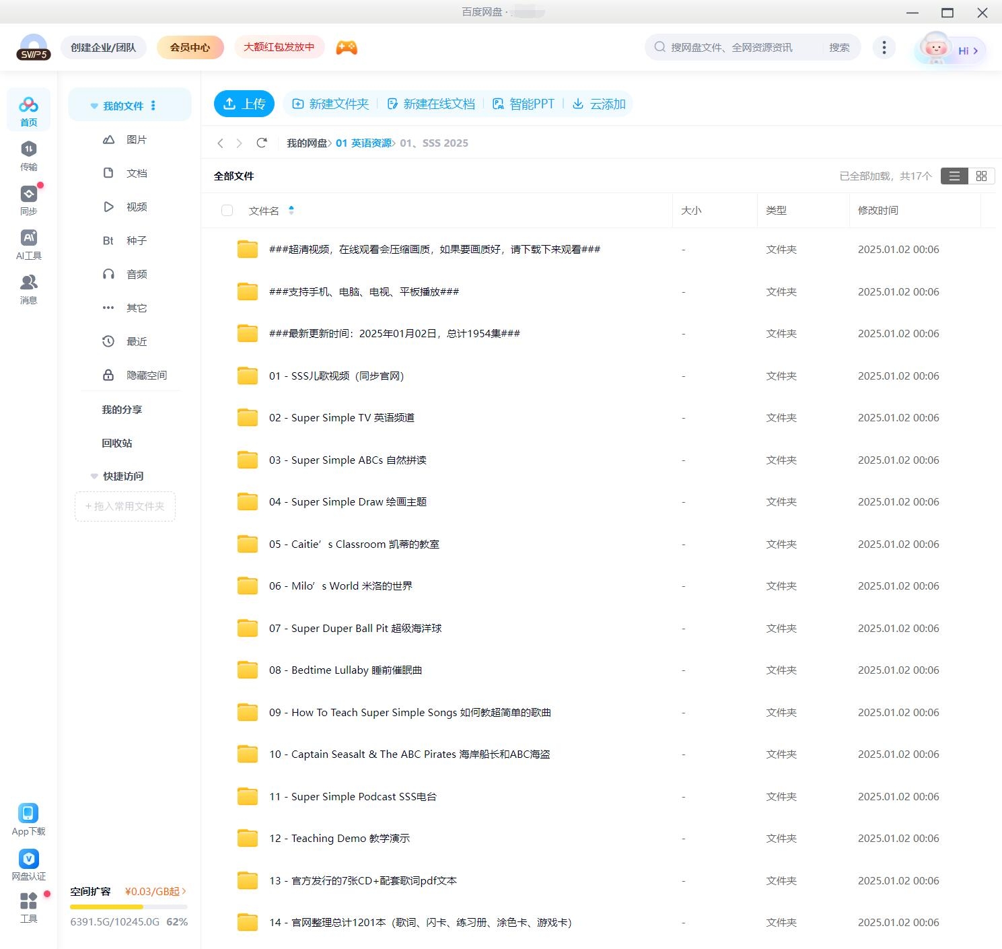The height and width of the screenshot is (949, 1002).
Task: Open 回收站 recycle bin
Action: coord(117,443)
